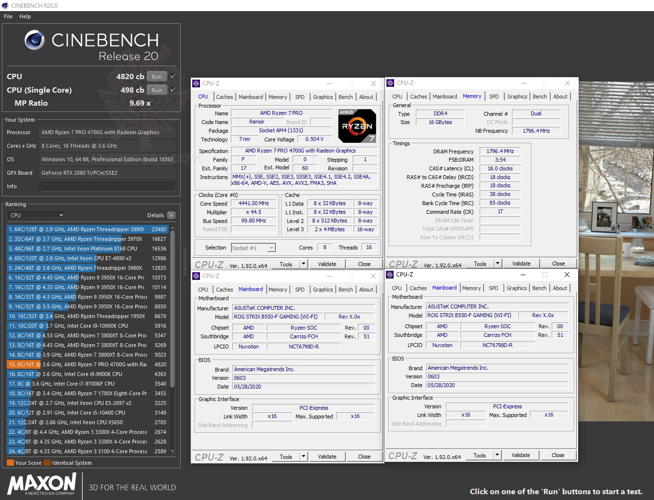Image resolution: width=654 pixels, height=500 pixels.
Task: Switch to Mainboard tab in the Memory window
Action: [445, 97]
